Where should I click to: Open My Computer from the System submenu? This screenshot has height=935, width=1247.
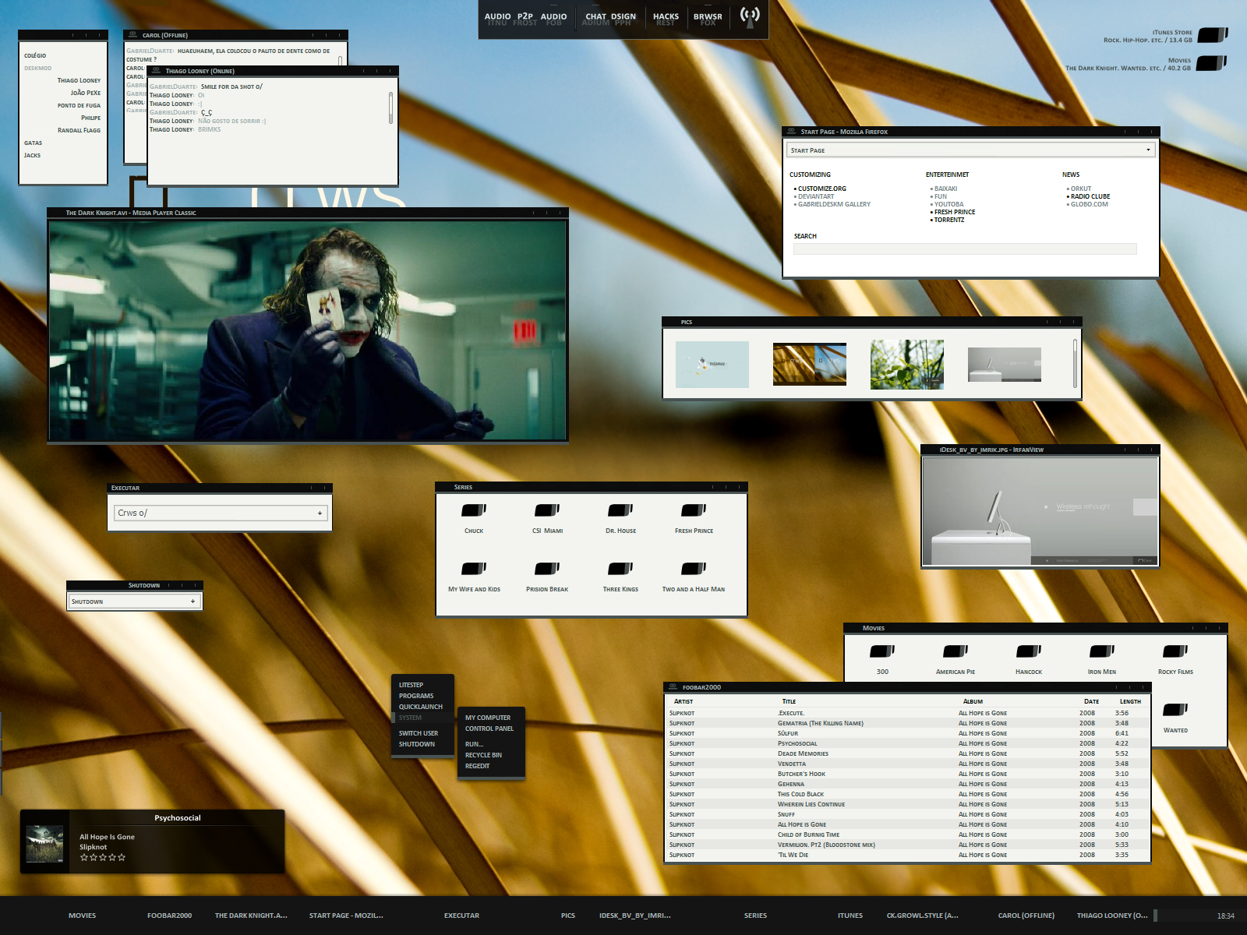(488, 718)
